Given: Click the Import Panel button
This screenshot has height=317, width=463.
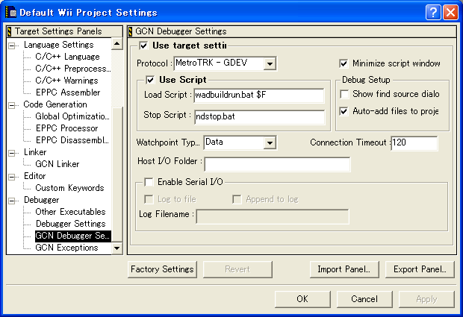Looking at the screenshot, I should (x=344, y=269).
